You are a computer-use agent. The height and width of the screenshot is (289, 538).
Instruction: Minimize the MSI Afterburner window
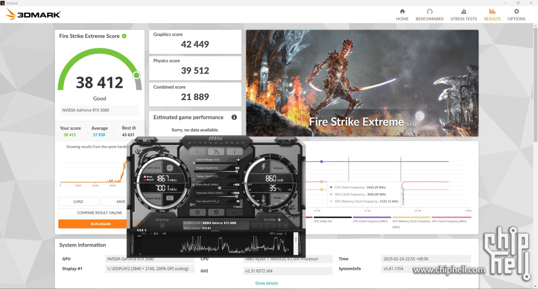tap(283, 141)
